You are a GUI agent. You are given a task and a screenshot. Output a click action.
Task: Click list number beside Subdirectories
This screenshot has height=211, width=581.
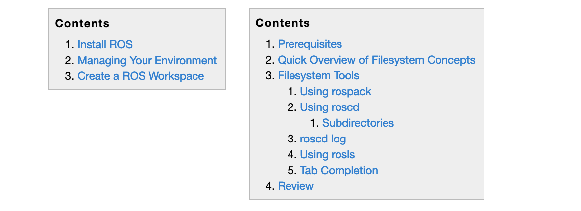tap(315, 123)
